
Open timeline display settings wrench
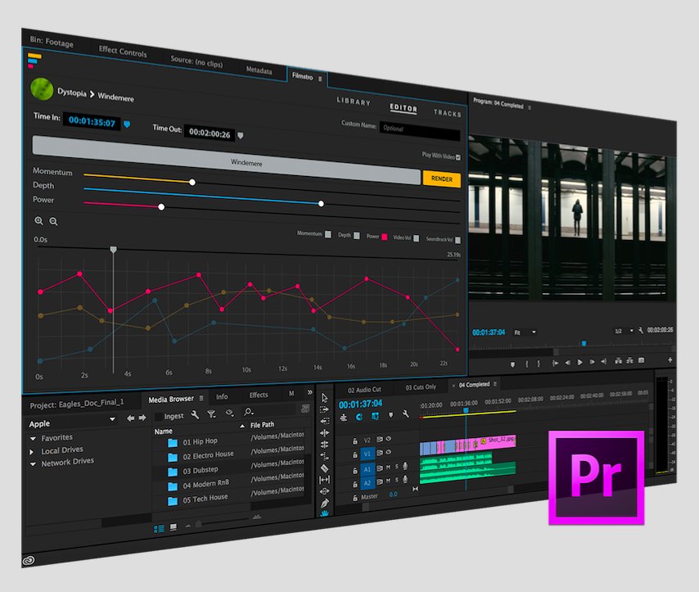405,414
